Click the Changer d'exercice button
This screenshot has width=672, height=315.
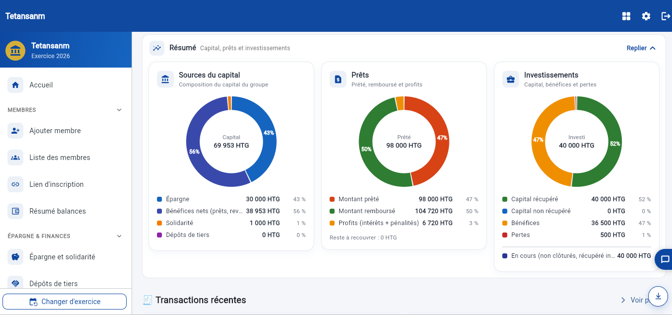pyautogui.click(x=65, y=302)
